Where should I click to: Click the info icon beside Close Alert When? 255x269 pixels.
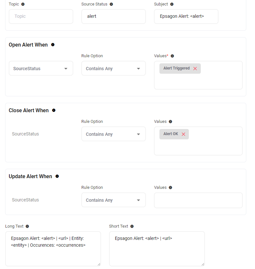click(x=54, y=110)
